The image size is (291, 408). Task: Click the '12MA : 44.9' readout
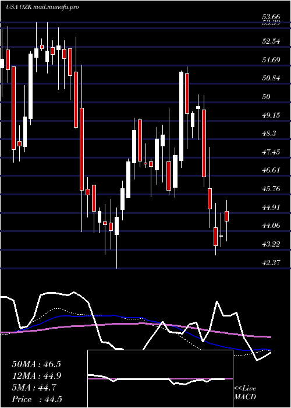coord(36,376)
